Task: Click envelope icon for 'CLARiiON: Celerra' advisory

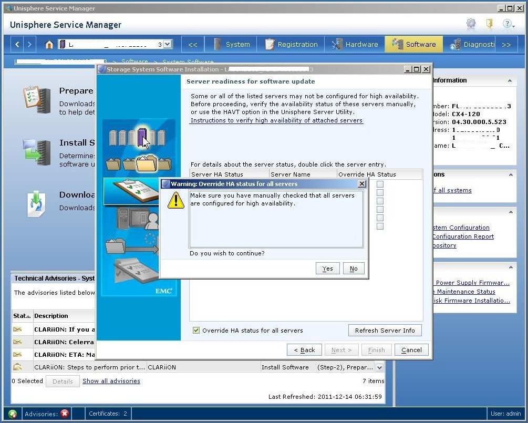Action: tap(17, 342)
